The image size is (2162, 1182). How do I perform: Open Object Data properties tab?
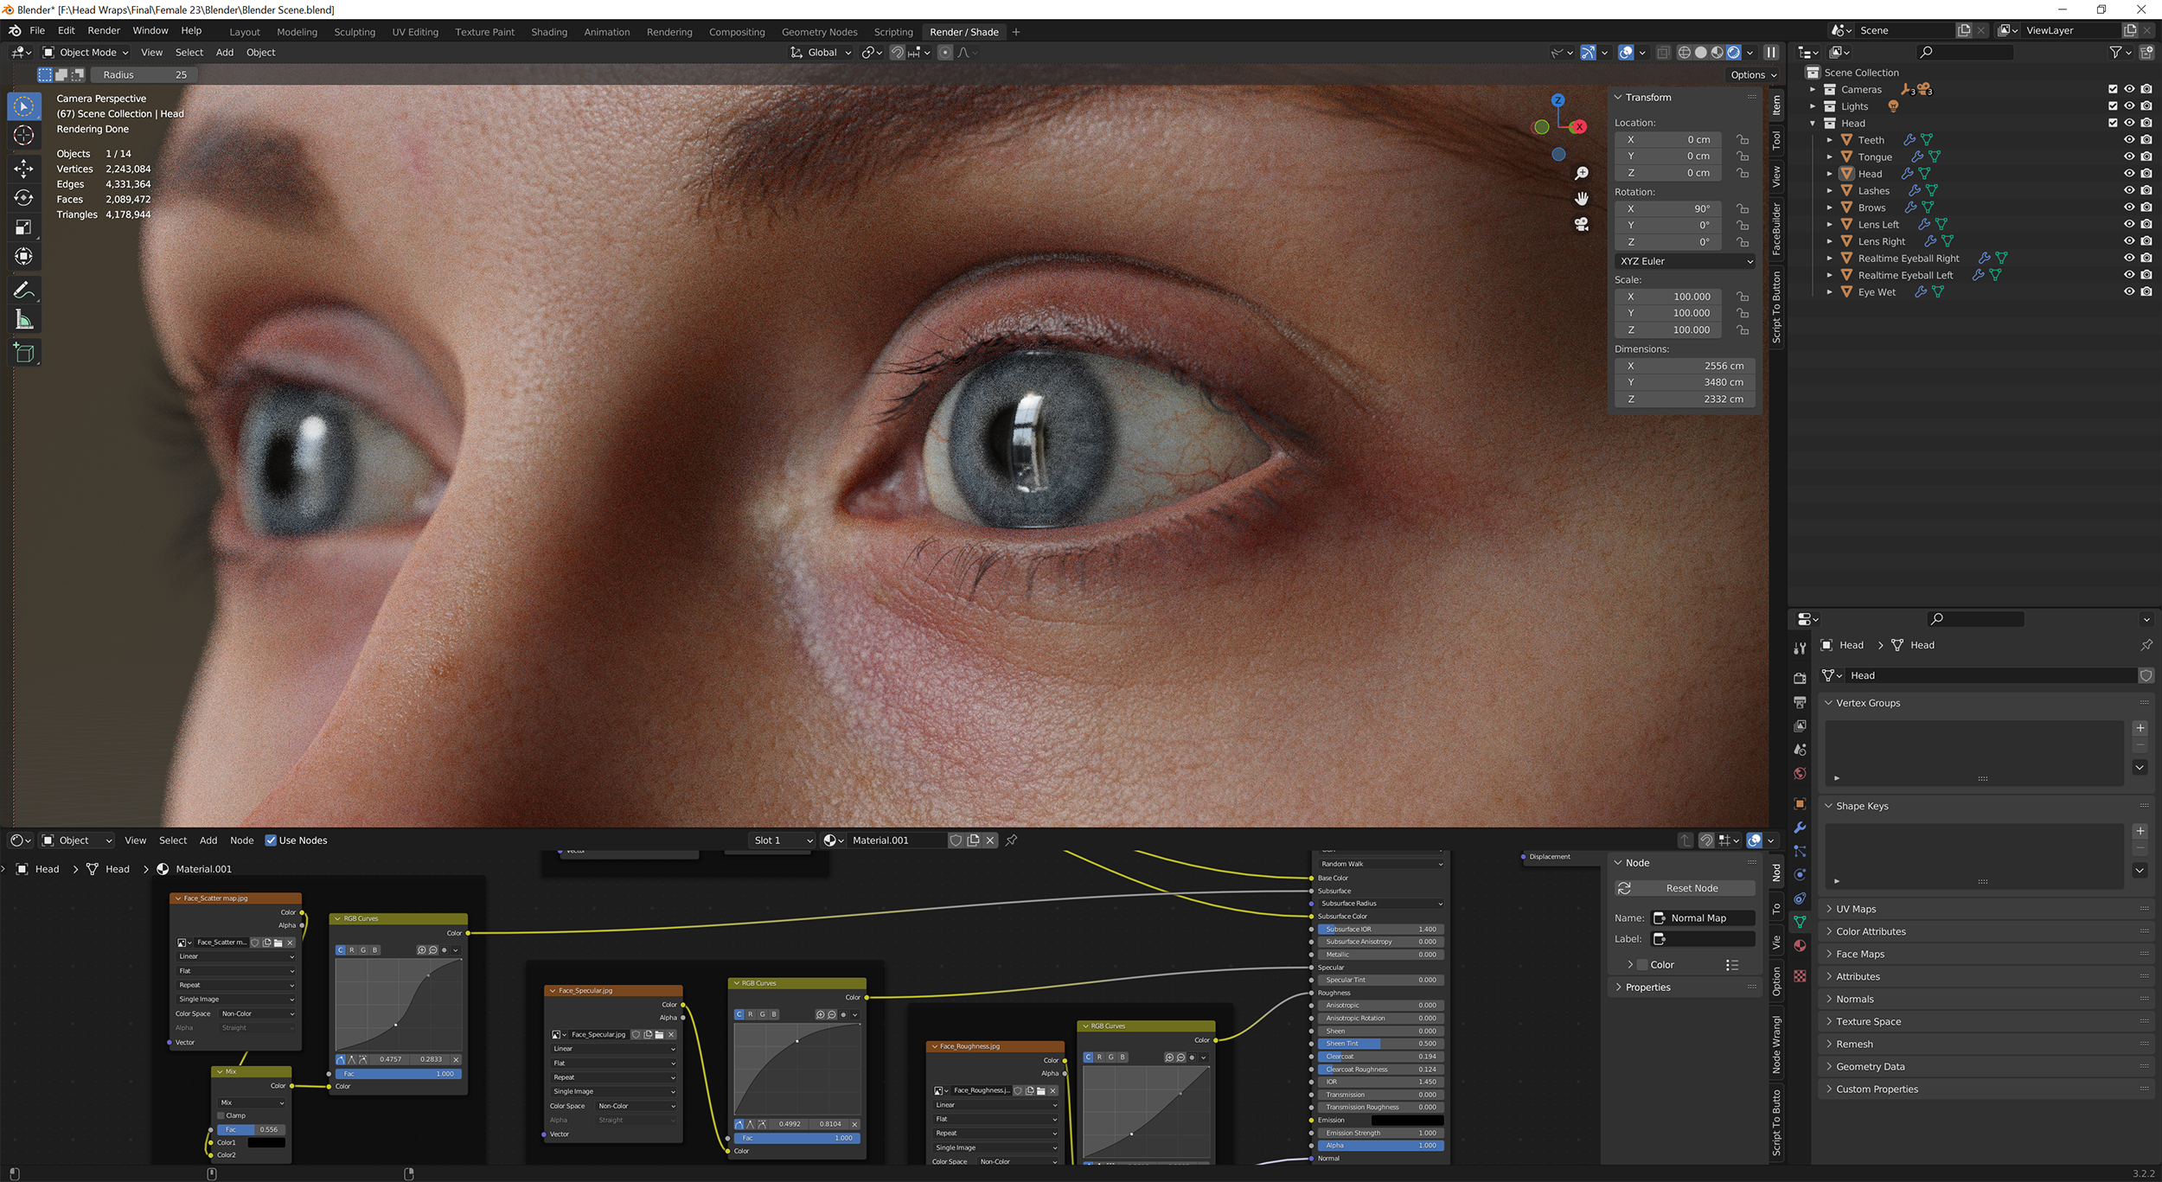pos(1800,923)
